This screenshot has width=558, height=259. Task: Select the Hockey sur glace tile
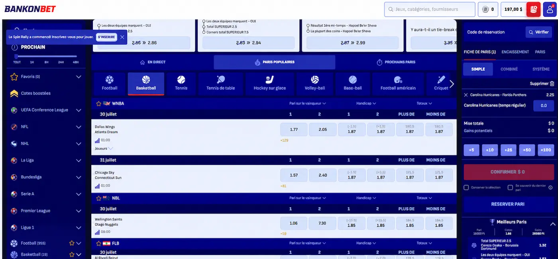270,84
